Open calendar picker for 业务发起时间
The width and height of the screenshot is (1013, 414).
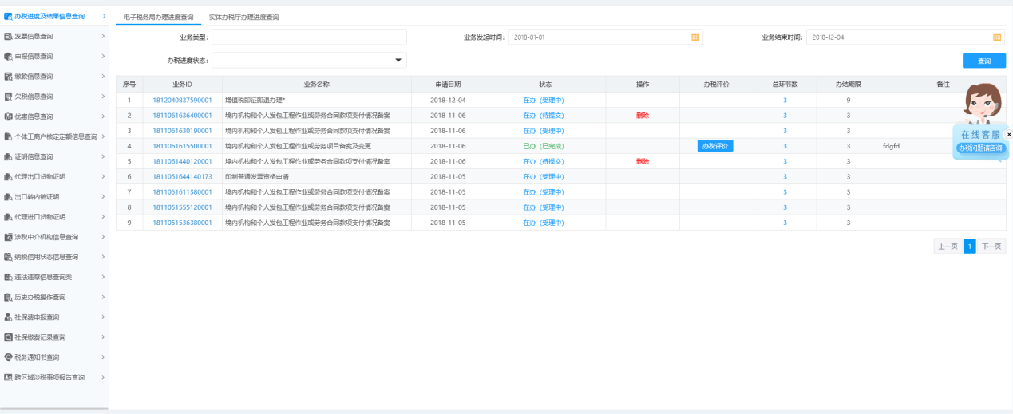pos(694,37)
